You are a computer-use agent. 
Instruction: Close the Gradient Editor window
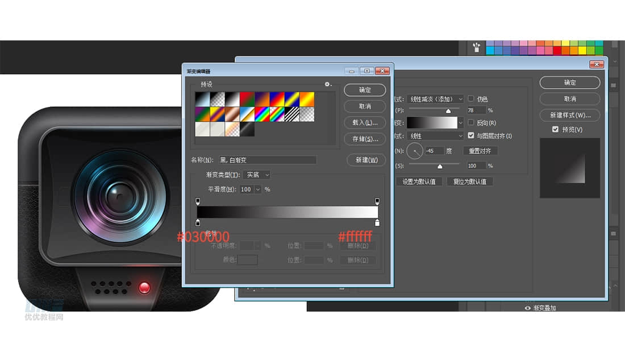(382, 71)
